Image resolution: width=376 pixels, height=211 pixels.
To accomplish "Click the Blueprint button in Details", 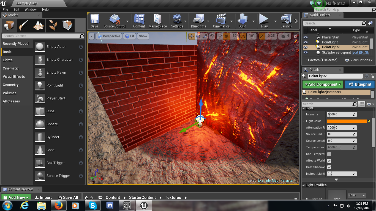I will coord(360,84).
